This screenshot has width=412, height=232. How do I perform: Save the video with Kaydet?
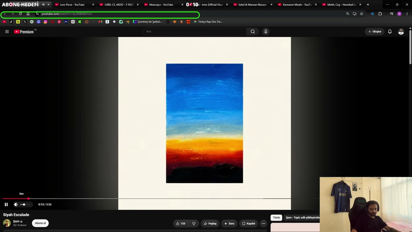tap(248, 223)
